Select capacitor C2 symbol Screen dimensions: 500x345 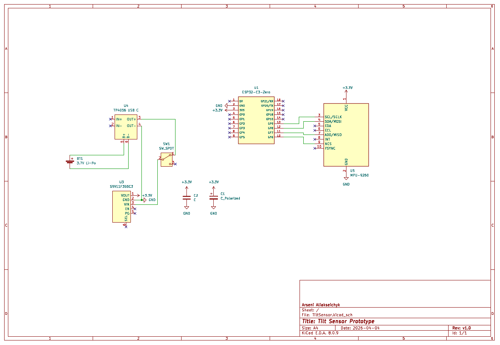pyautogui.click(x=187, y=197)
